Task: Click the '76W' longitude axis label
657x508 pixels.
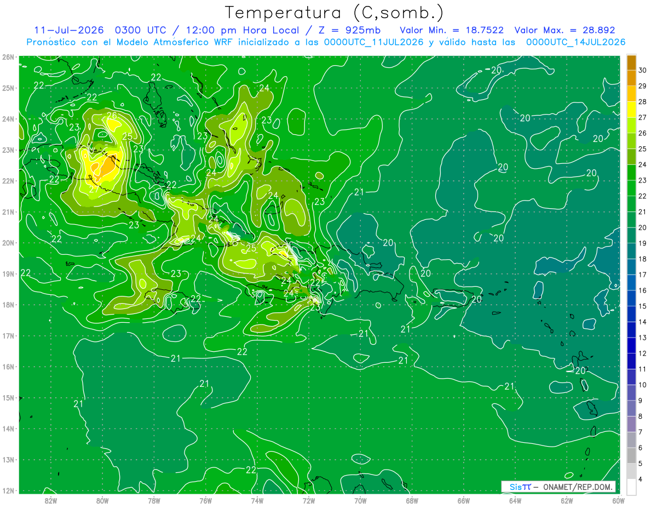Action: click(205, 500)
